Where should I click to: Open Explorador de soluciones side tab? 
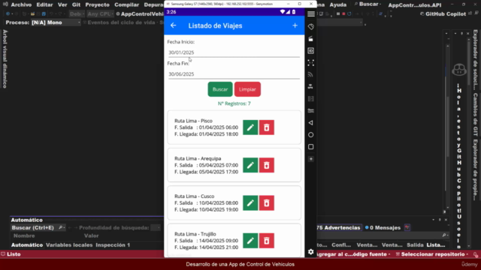pyautogui.click(x=475, y=60)
